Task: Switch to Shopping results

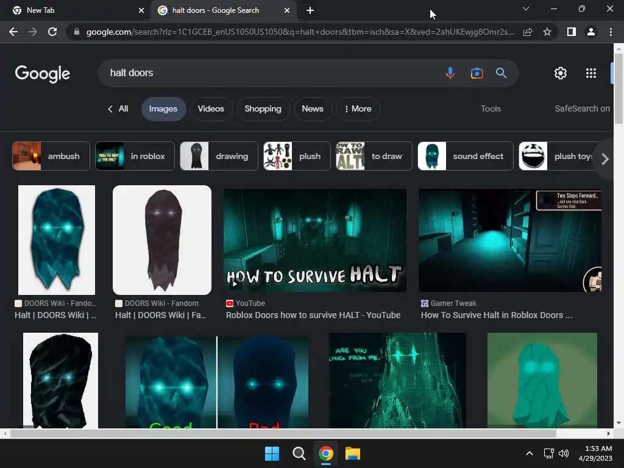Action: tap(263, 109)
